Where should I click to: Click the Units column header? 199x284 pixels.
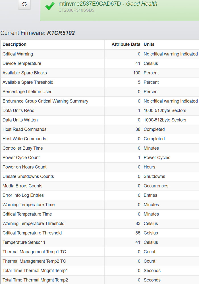click(x=149, y=44)
